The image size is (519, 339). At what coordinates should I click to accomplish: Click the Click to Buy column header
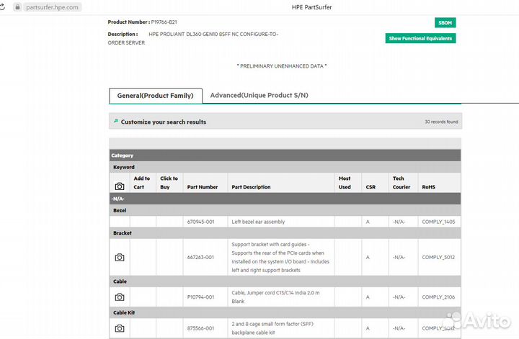[169, 183]
